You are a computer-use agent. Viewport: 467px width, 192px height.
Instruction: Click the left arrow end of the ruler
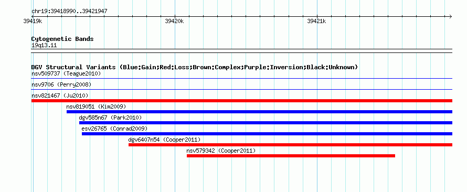click(33, 16)
